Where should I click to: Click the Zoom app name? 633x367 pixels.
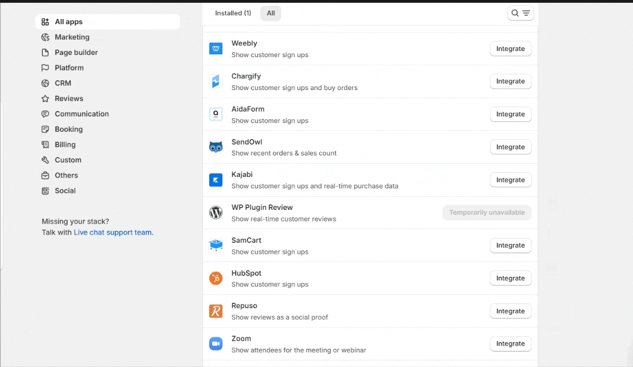241,339
